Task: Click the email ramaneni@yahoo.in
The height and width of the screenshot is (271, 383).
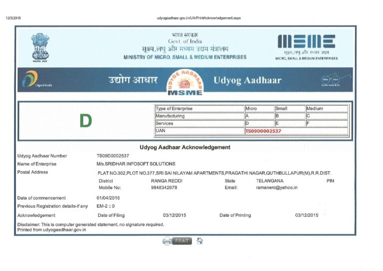Action: (x=276, y=188)
